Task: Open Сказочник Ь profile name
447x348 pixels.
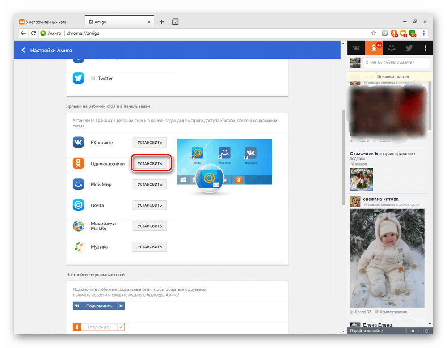Action: [x=364, y=153]
